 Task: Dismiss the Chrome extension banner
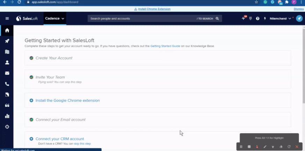click(x=299, y=9)
